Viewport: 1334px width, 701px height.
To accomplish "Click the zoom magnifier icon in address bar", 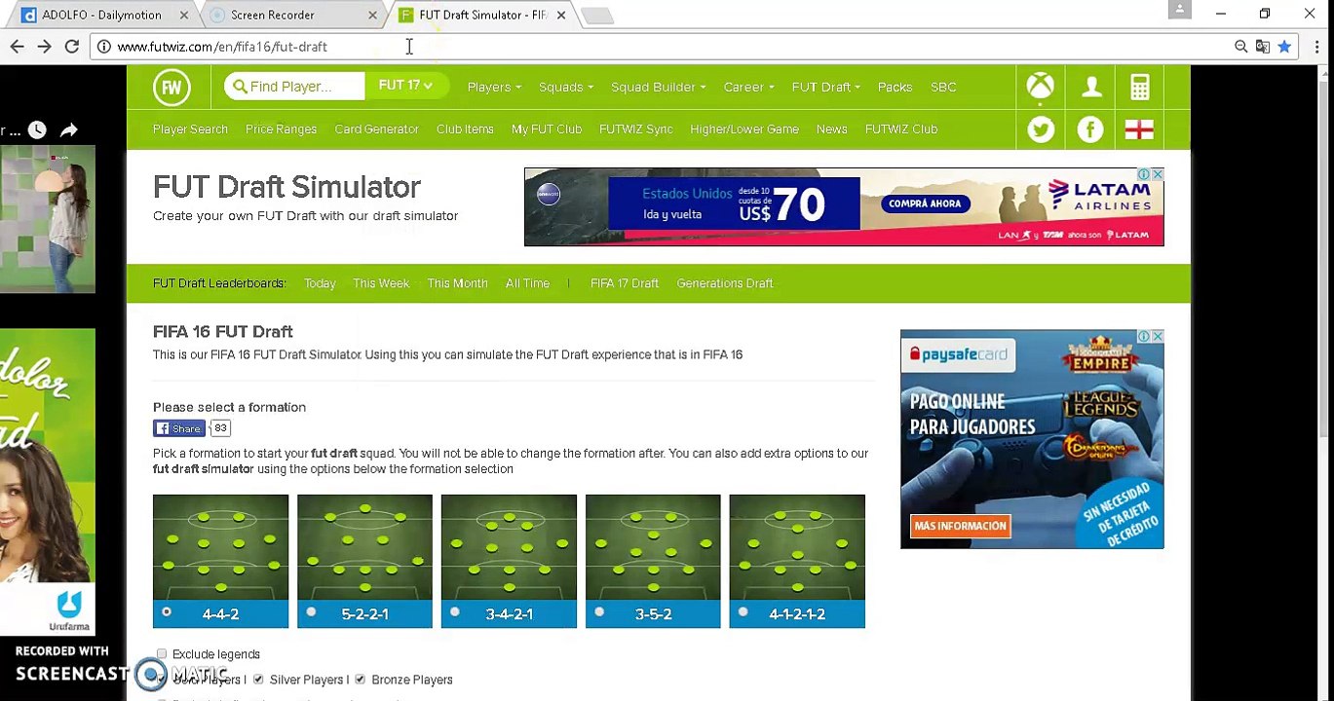I will [x=1240, y=46].
